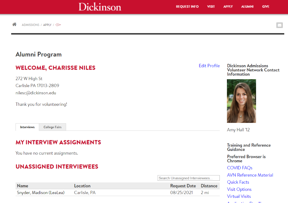Open the Visit menu item

tap(211, 7)
